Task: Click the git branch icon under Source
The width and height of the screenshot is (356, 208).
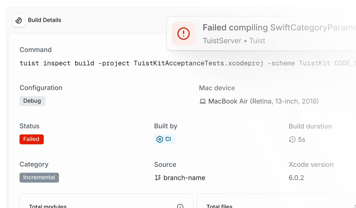Action: (158, 178)
